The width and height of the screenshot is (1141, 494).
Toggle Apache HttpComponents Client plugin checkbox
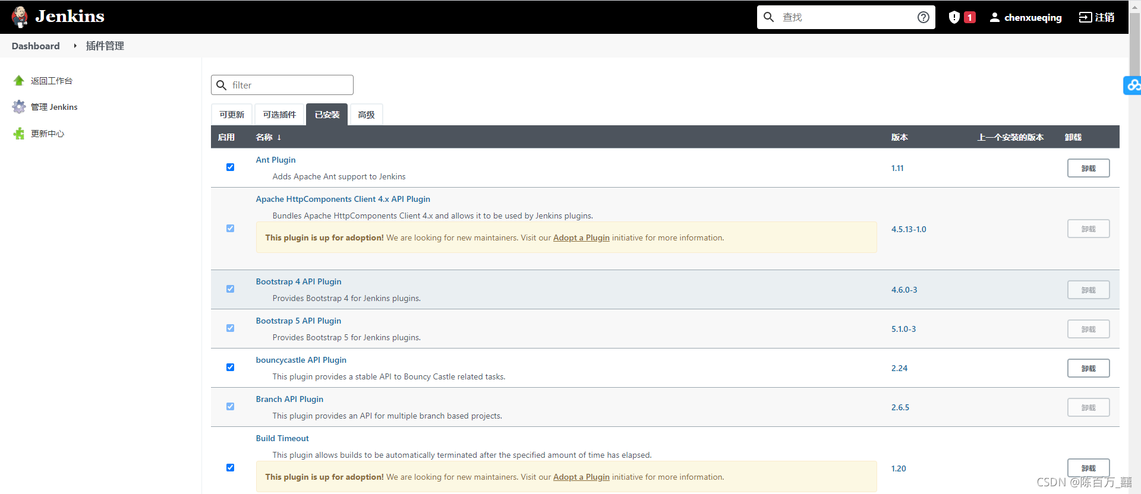tap(230, 229)
